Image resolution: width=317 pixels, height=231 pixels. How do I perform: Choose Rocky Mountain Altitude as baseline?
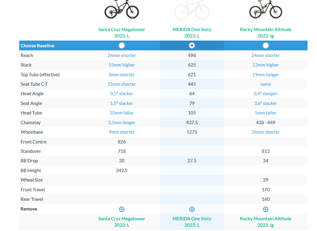pos(266,45)
